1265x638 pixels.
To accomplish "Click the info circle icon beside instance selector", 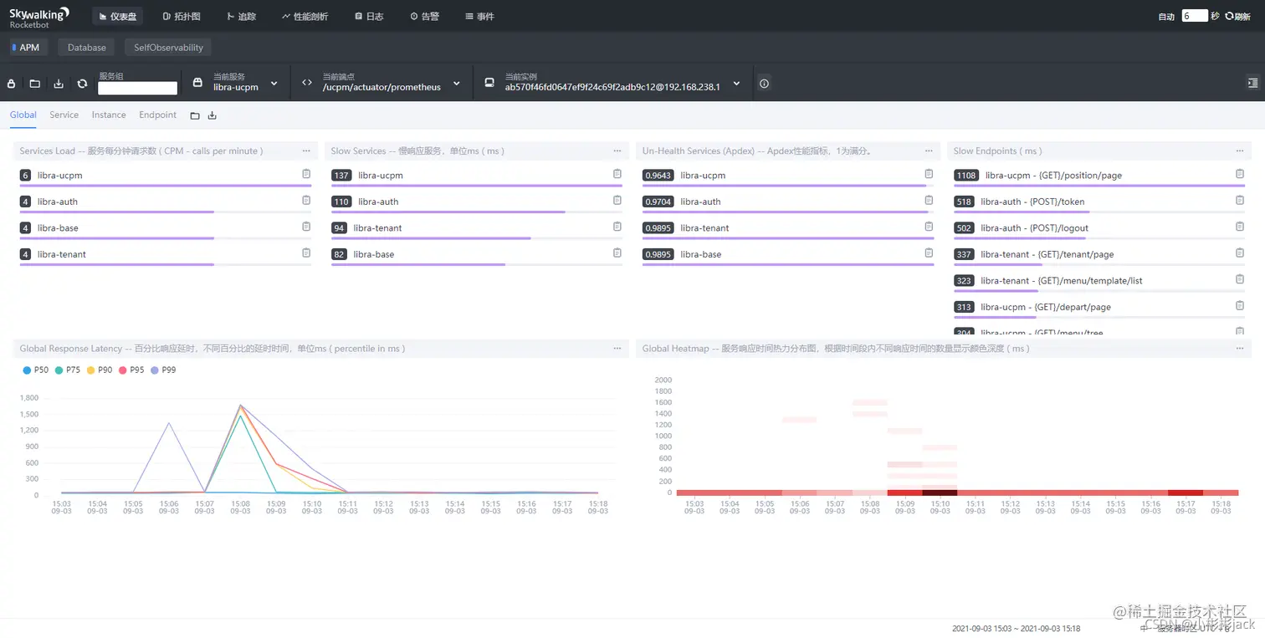I will pos(764,84).
